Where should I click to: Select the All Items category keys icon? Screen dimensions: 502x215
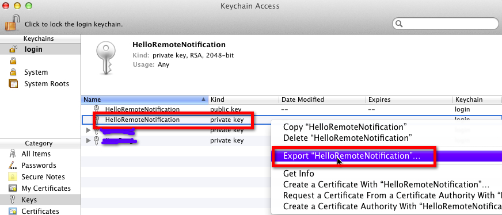tap(13, 153)
